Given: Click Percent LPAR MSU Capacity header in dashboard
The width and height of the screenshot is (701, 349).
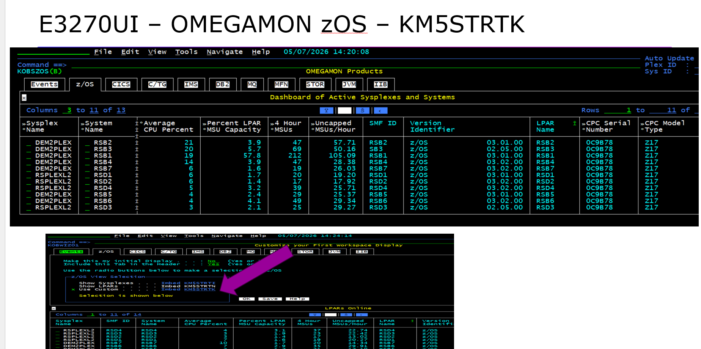Looking at the screenshot, I should click(x=232, y=126).
